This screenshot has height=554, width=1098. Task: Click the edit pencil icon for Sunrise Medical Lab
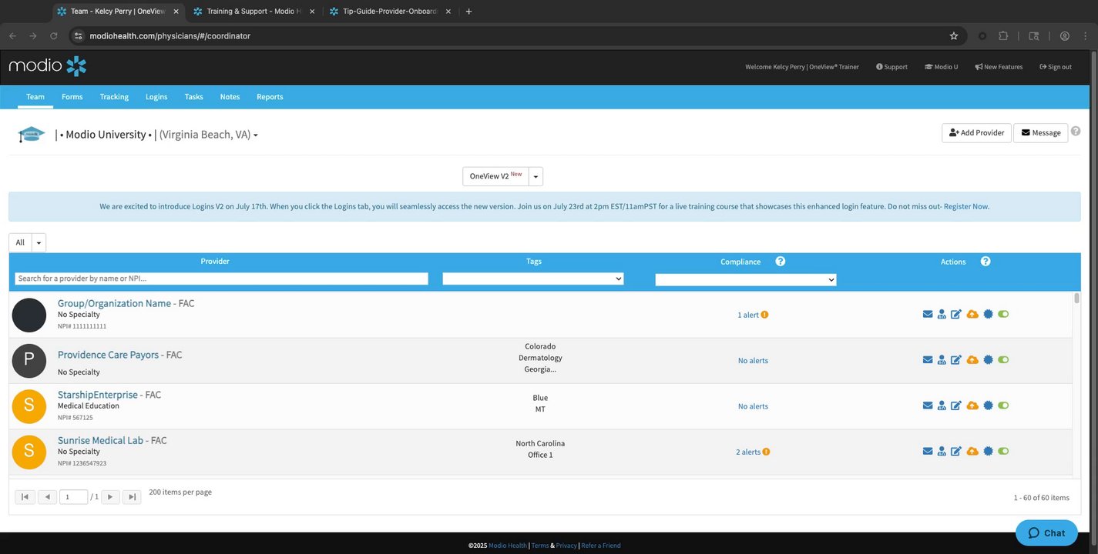click(956, 452)
